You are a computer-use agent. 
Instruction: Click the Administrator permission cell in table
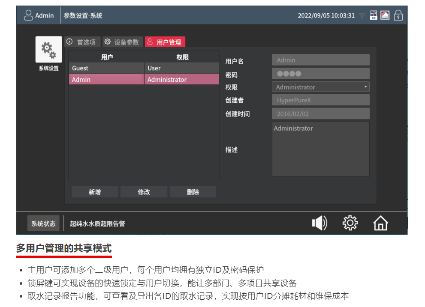181,79
